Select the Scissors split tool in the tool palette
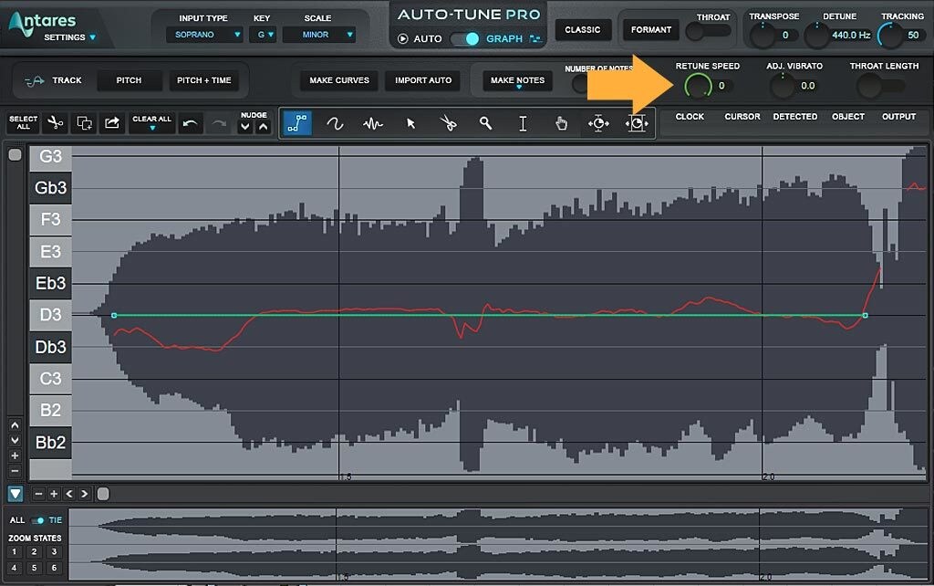 tap(448, 123)
